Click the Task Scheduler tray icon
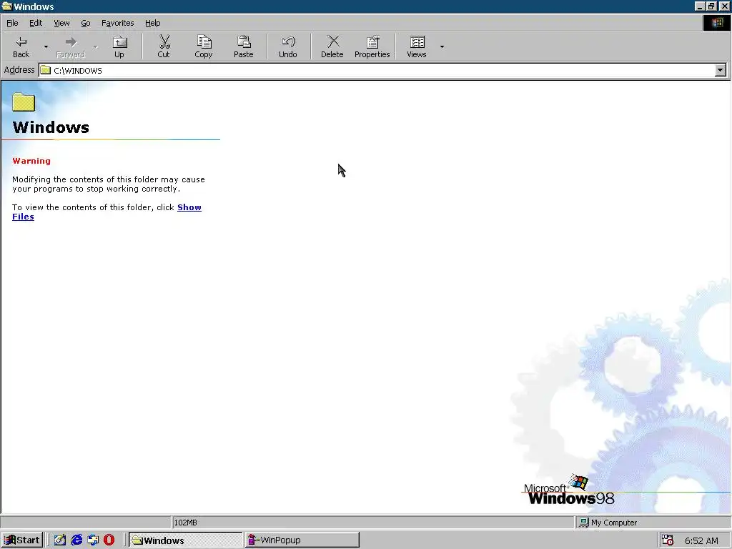This screenshot has height=549, width=732. 668,540
